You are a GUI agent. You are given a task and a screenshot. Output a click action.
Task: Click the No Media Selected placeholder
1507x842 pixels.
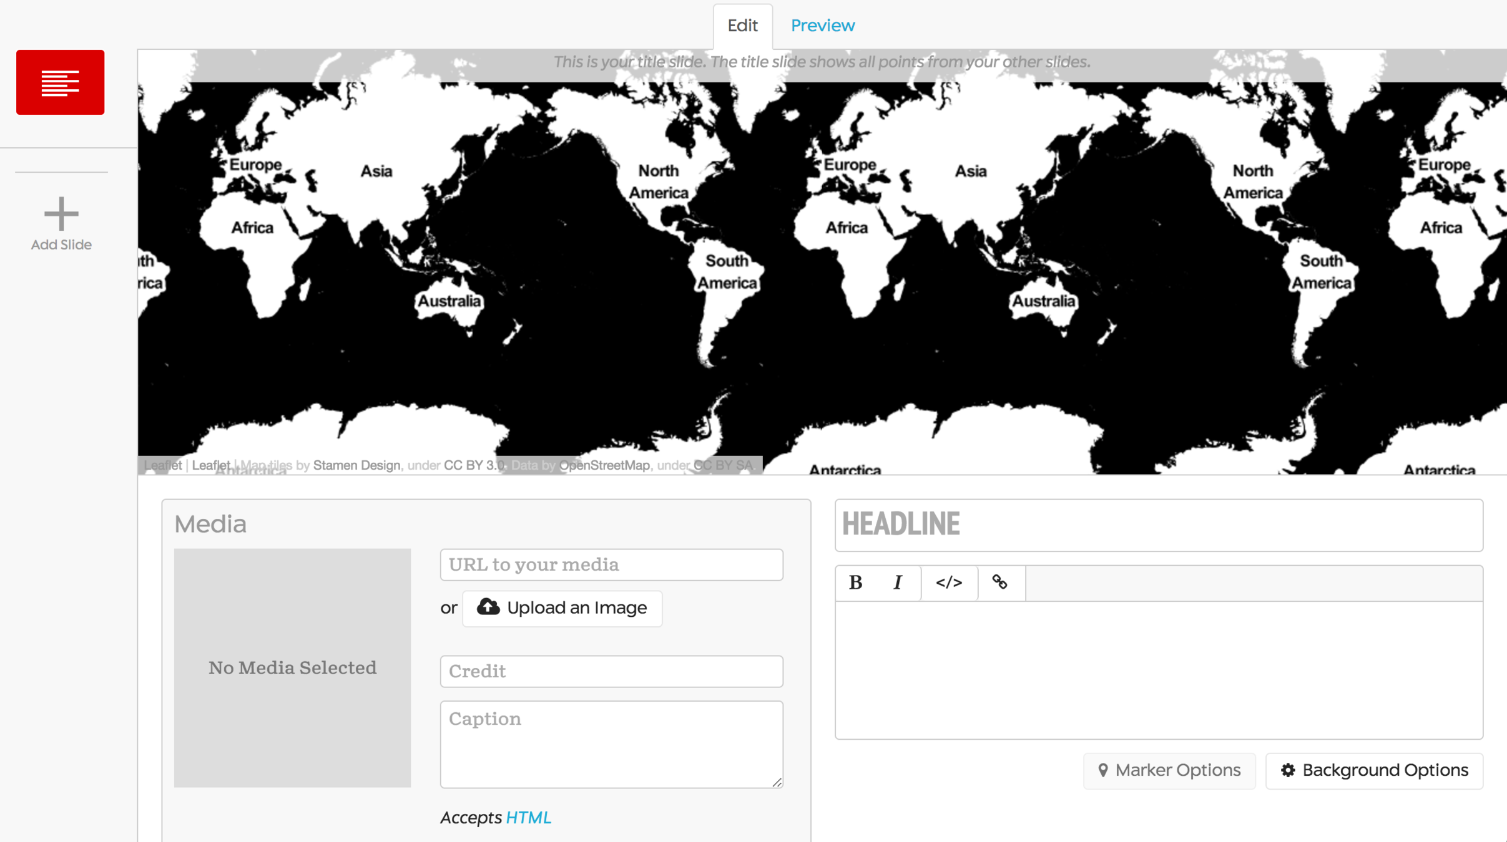click(x=292, y=667)
